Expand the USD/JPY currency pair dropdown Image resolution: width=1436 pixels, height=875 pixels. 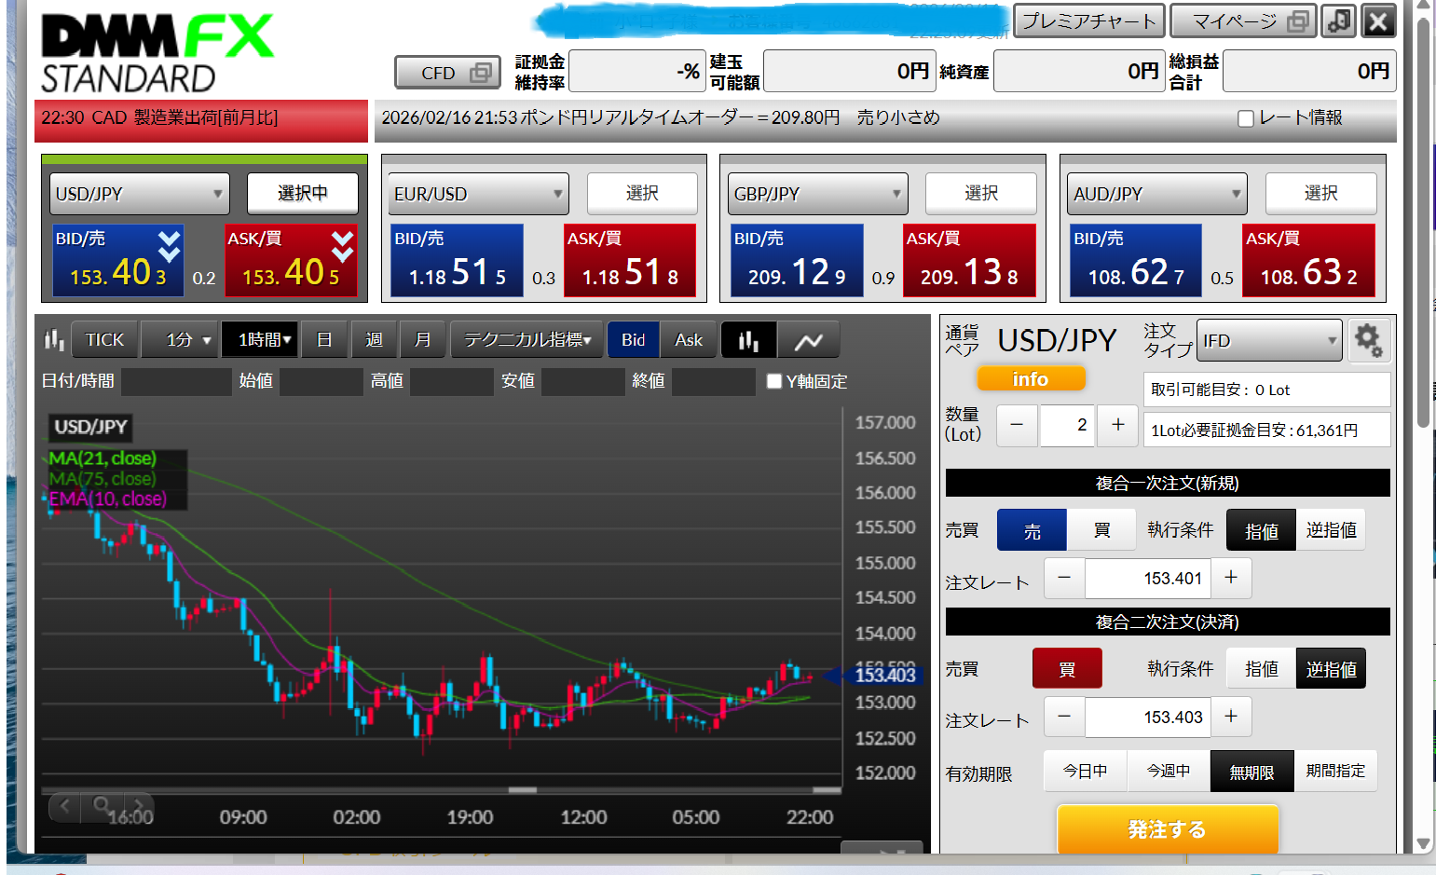[139, 194]
